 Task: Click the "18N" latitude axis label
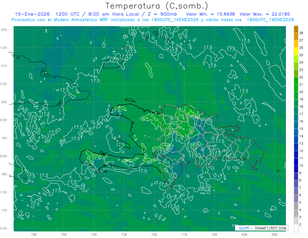pyautogui.click(x=4, y=174)
